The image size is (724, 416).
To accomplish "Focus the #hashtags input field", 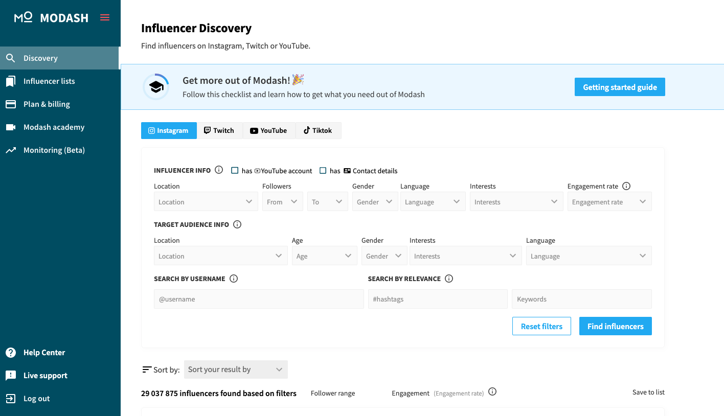I will [x=438, y=299].
